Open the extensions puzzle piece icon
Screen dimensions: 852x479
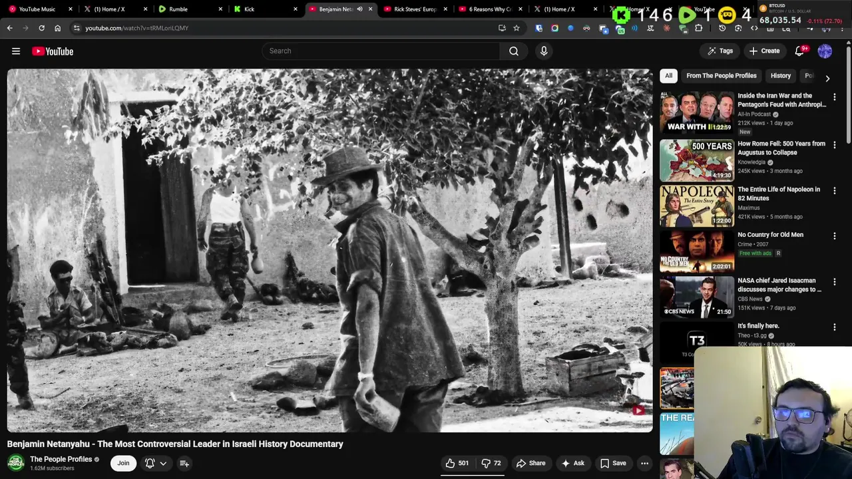pos(699,28)
